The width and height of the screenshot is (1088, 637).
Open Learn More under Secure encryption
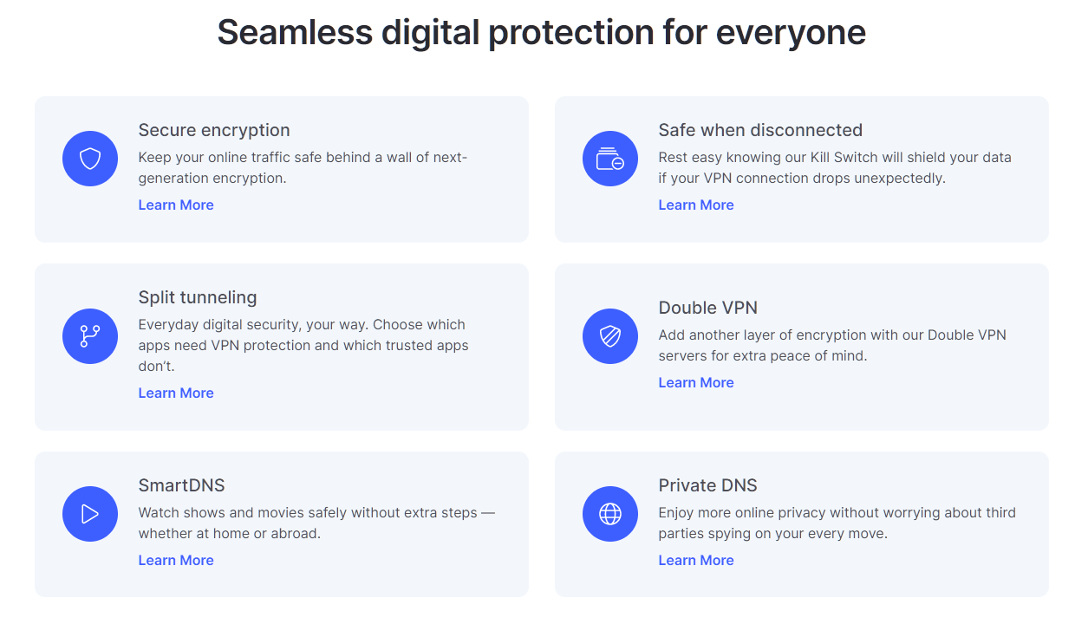pyautogui.click(x=176, y=205)
